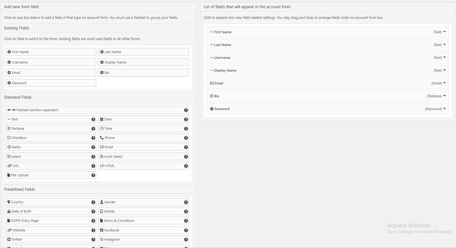Expand First Name field settings arrow
Screen dimensions: 456x248
(444, 32)
